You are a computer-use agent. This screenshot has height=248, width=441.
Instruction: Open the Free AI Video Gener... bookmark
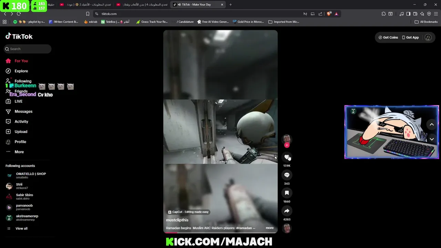213,22
